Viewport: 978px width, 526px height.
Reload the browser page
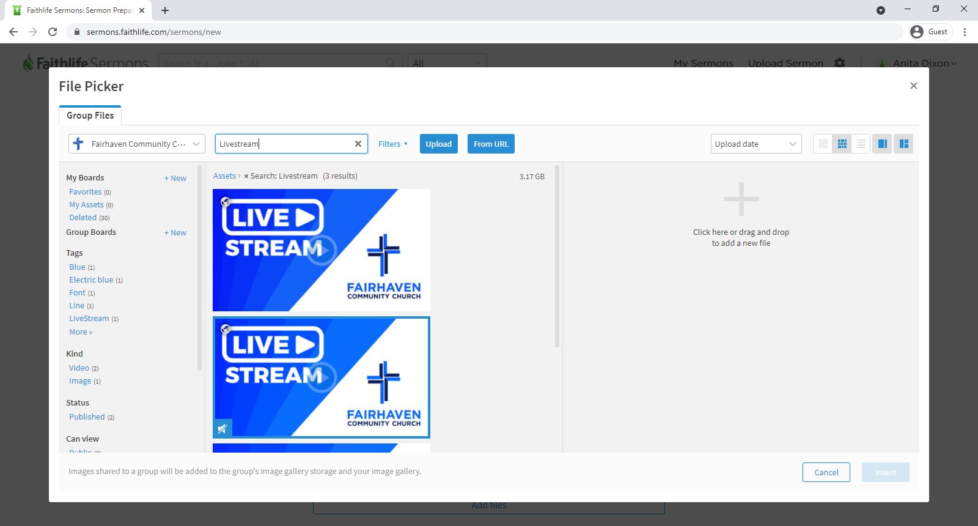53,32
